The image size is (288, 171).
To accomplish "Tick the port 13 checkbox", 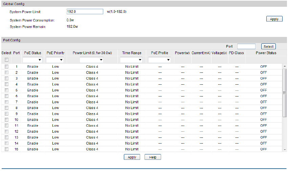I will [7, 137].
